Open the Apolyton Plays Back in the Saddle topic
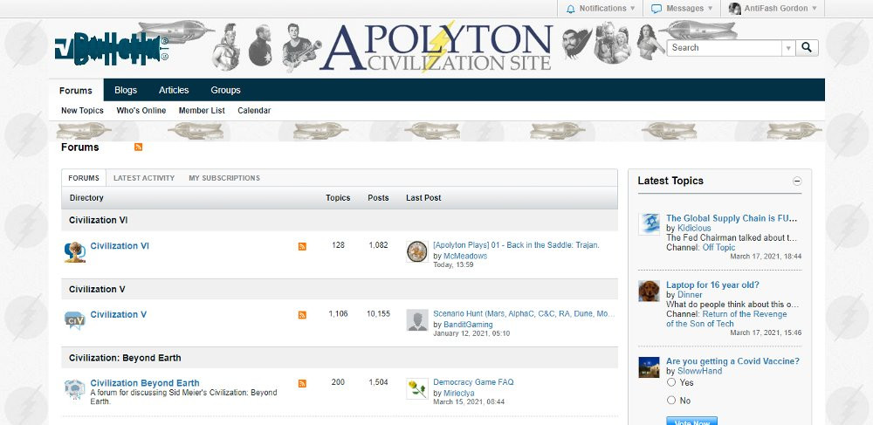This screenshot has width=873, height=425. [x=516, y=244]
